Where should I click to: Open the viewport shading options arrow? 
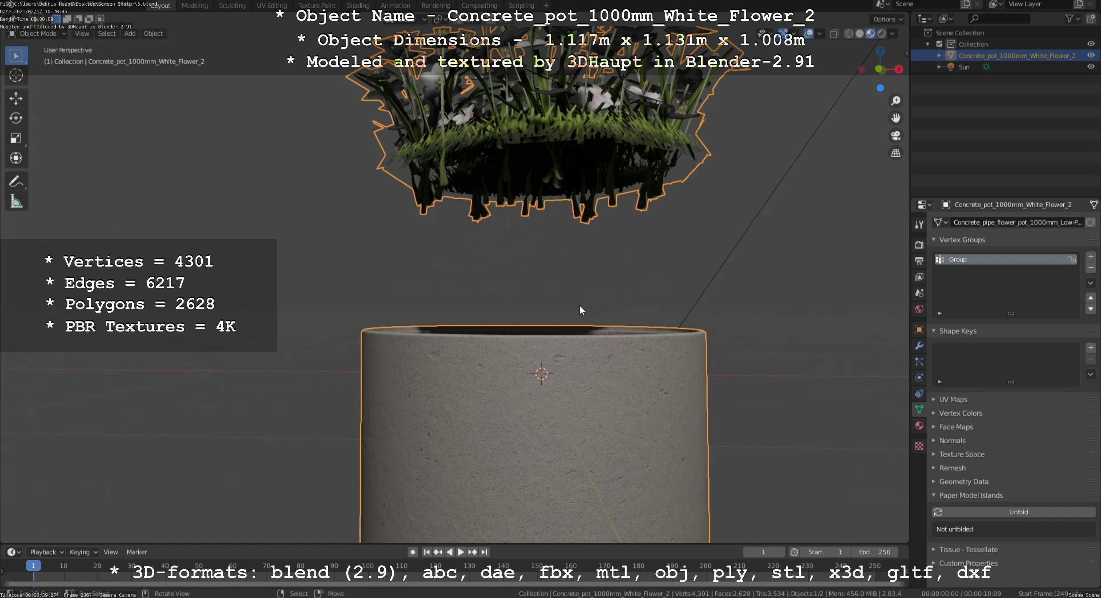click(892, 34)
